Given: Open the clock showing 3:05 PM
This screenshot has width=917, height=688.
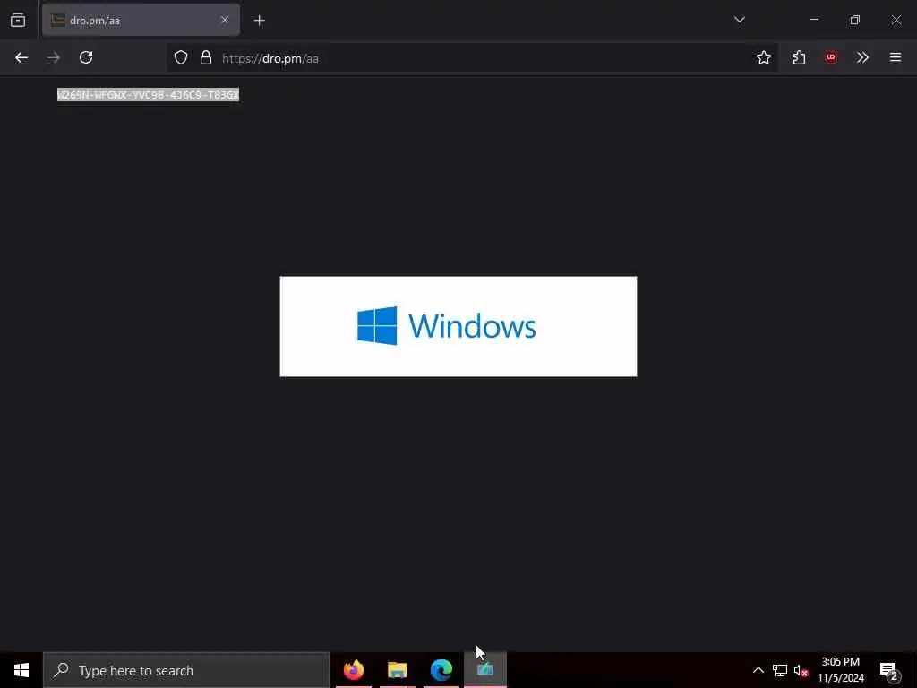Looking at the screenshot, I should pyautogui.click(x=841, y=670).
